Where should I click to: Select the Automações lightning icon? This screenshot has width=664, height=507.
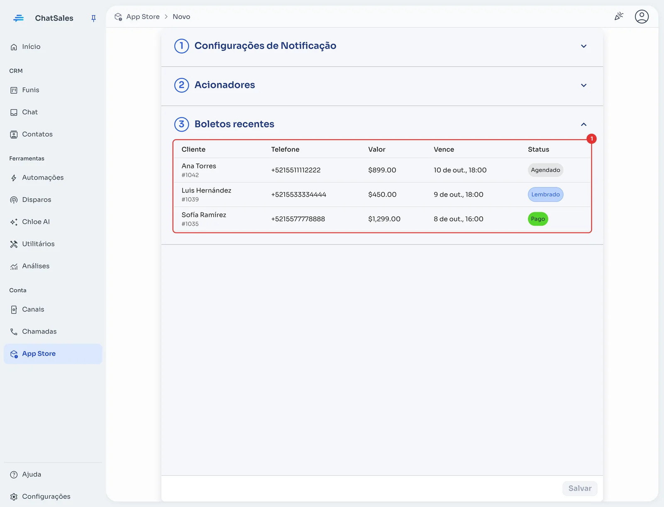(14, 178)
